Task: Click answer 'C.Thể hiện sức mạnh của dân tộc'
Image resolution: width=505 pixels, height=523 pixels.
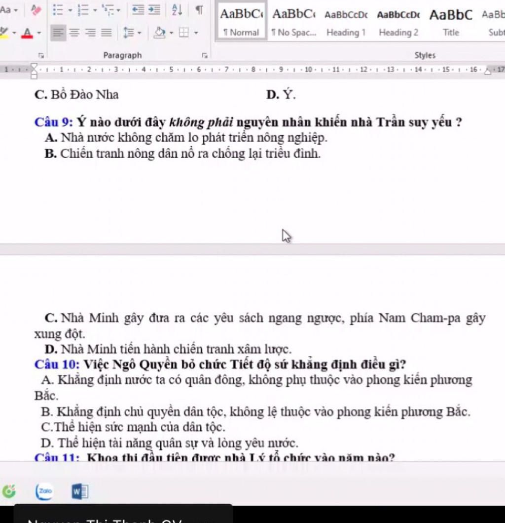Action: click(133, 427)
